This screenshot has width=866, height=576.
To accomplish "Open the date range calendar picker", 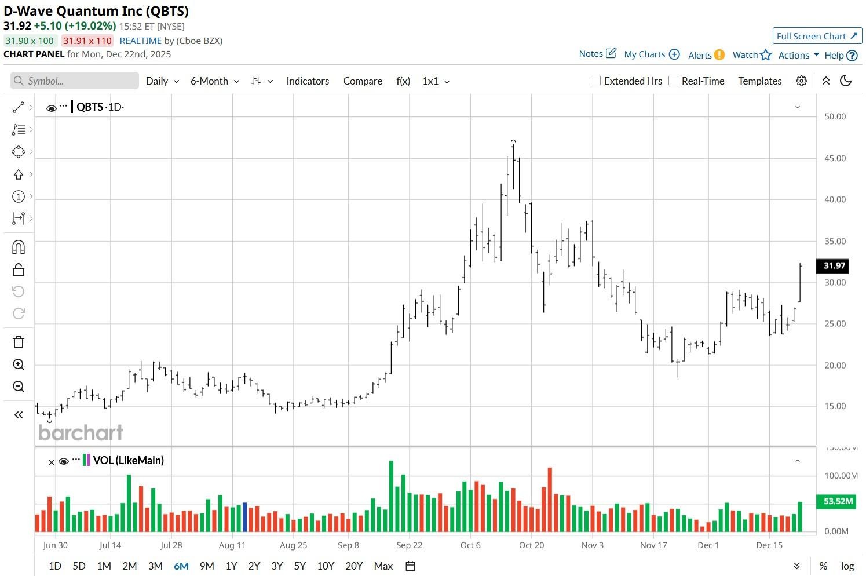I will (x=411, y=566).
